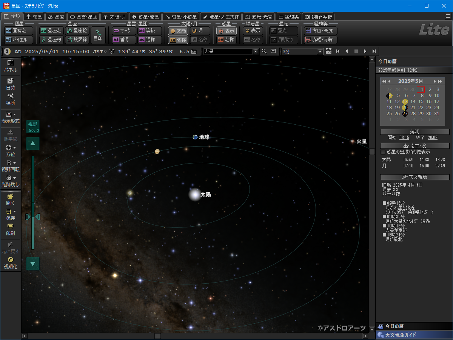Screen dimensions: 453x340
Task: Switch to the 星座 tab
Action: tap(56, 17)
